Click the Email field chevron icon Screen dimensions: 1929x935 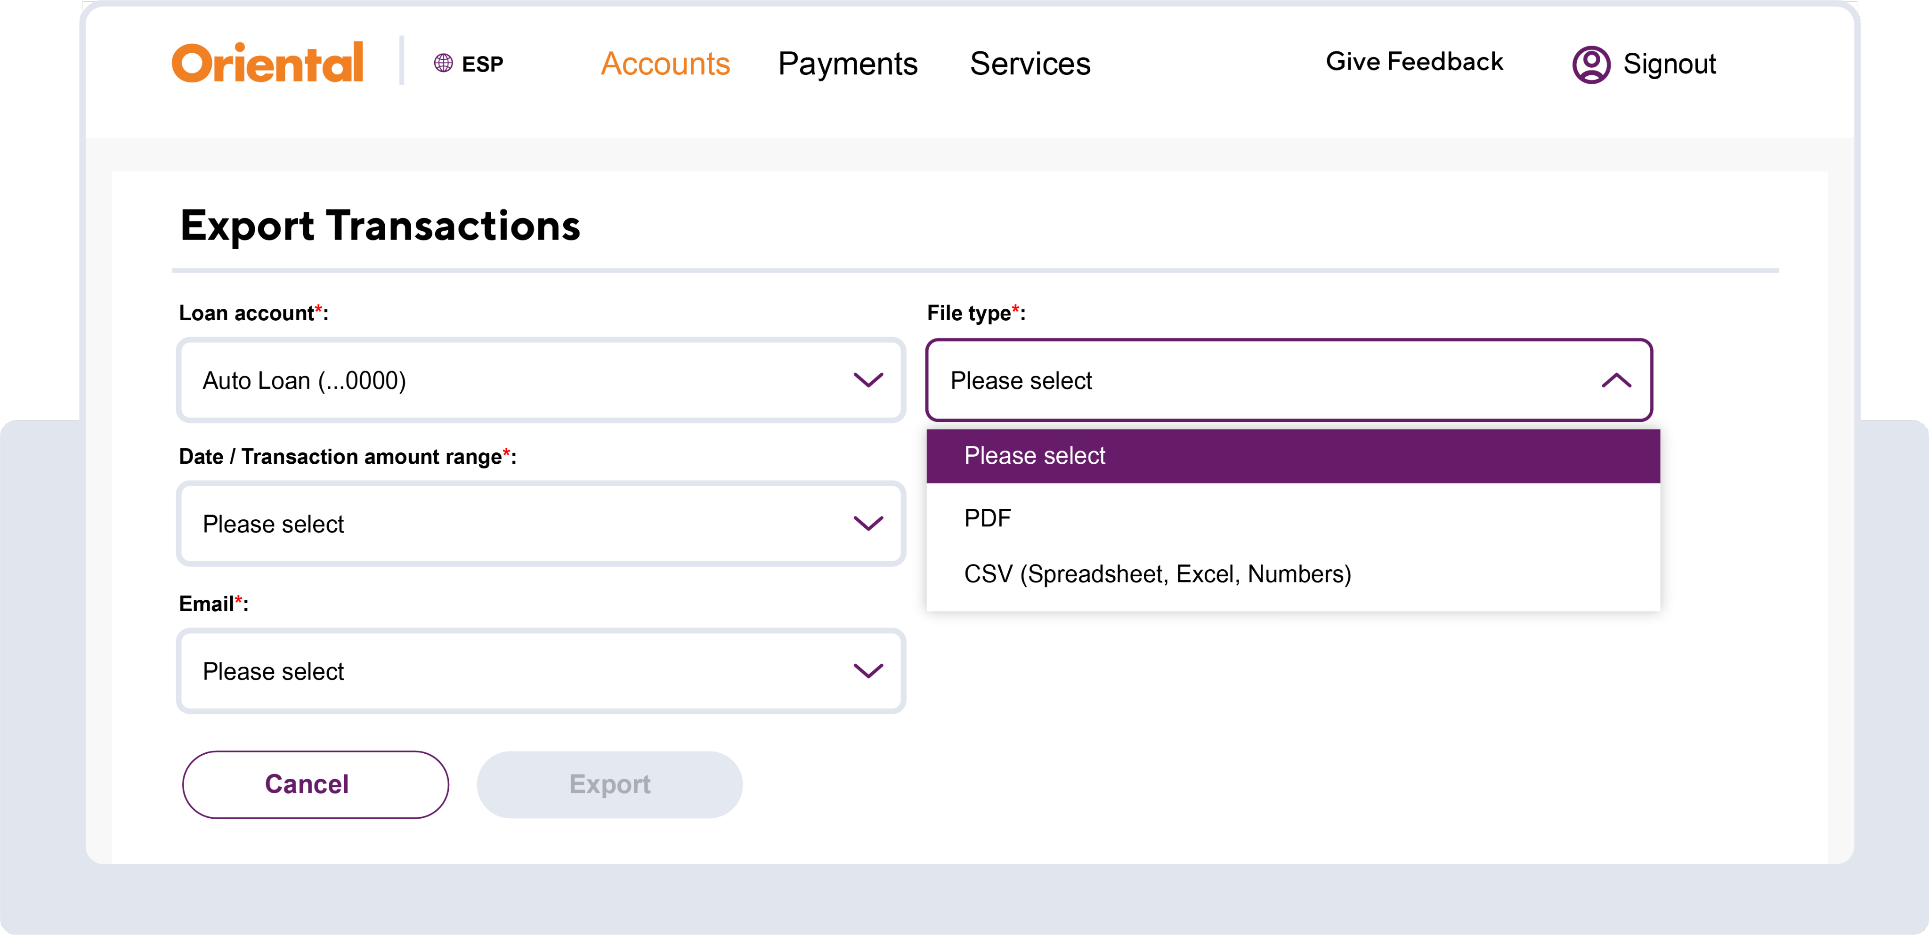tap(868, 671)
